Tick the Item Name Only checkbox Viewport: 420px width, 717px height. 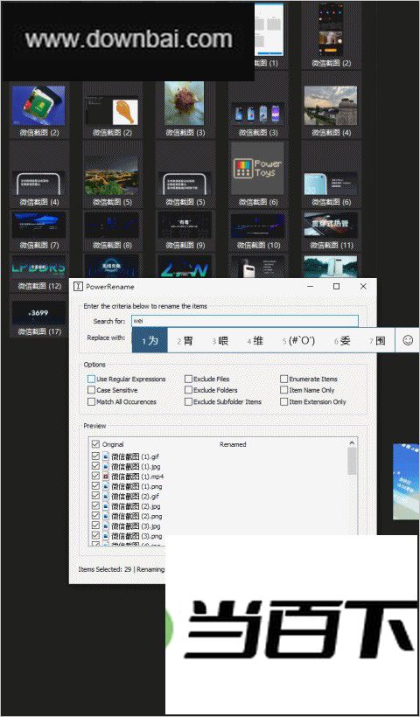[x=284, y=390]
